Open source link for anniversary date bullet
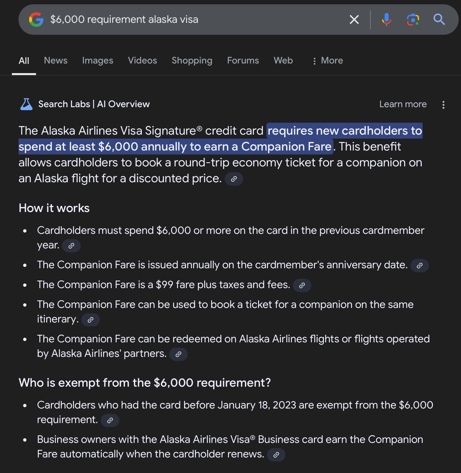This screenshot has height=473, width=461. (419, 266)
